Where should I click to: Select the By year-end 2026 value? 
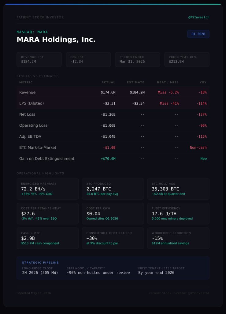click(156, 273)
